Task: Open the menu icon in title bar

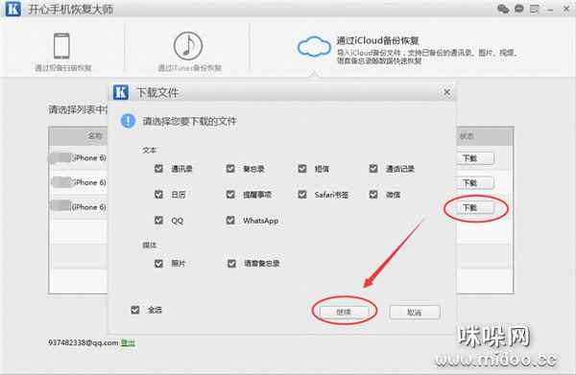Action: tap(534, 9)
